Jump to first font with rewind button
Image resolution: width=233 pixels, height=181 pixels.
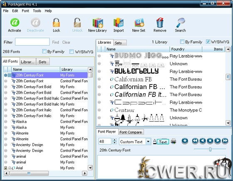click(195, 141)
